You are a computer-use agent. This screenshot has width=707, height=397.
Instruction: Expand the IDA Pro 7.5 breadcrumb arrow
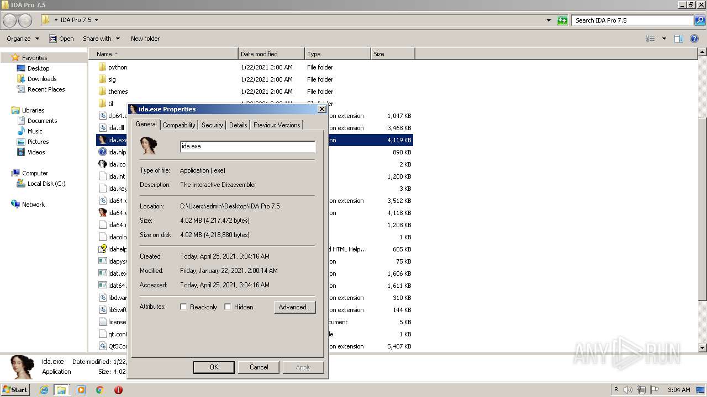(96, 20)
